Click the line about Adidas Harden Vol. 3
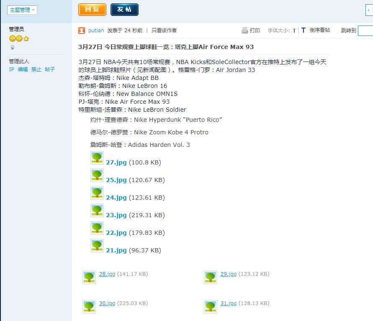 [140, 145]
